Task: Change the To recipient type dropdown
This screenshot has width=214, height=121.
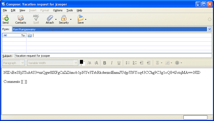Action: coord(5,35)
